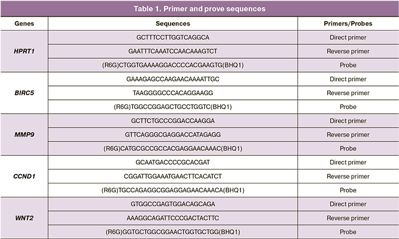399x239 pixels.
Task: Select sequence GAAAGAGCCAAGAACAAAATTGC
Action: point(173,79)
